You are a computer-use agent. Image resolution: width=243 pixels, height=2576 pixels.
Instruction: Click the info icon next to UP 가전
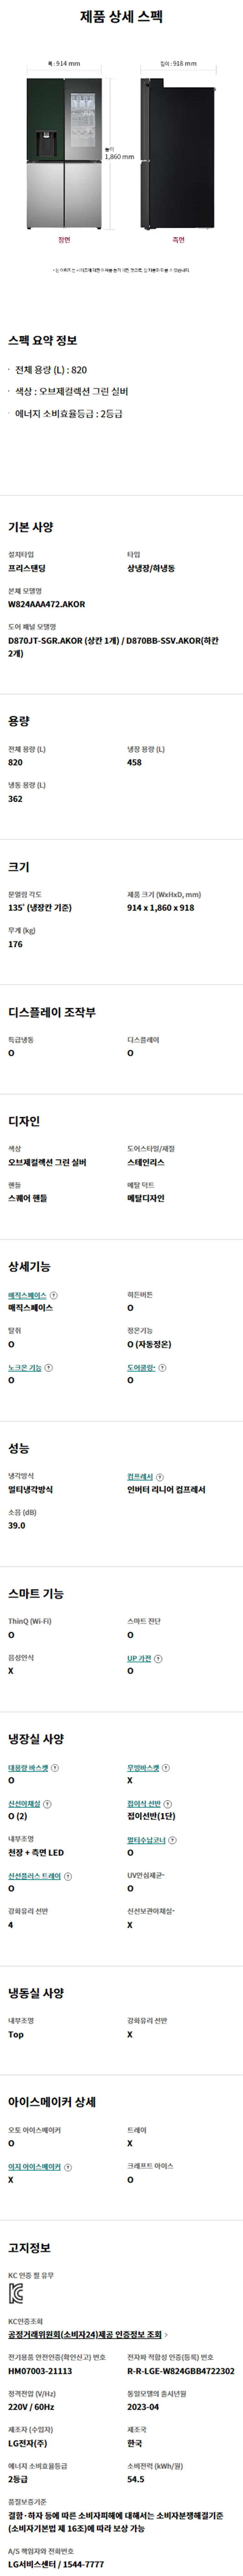[x=158, y=1658]
